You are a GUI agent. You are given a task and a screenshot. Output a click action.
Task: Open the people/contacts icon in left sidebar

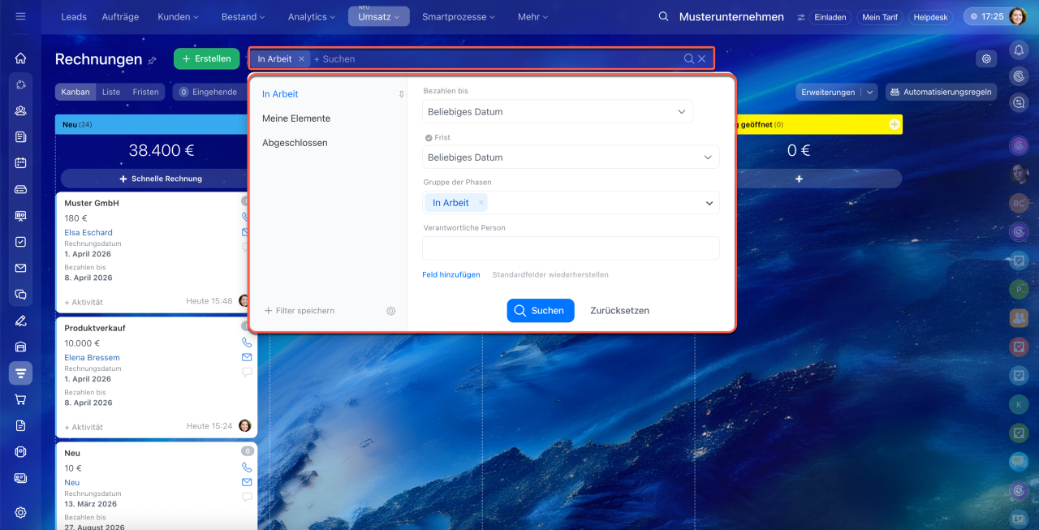20,111
